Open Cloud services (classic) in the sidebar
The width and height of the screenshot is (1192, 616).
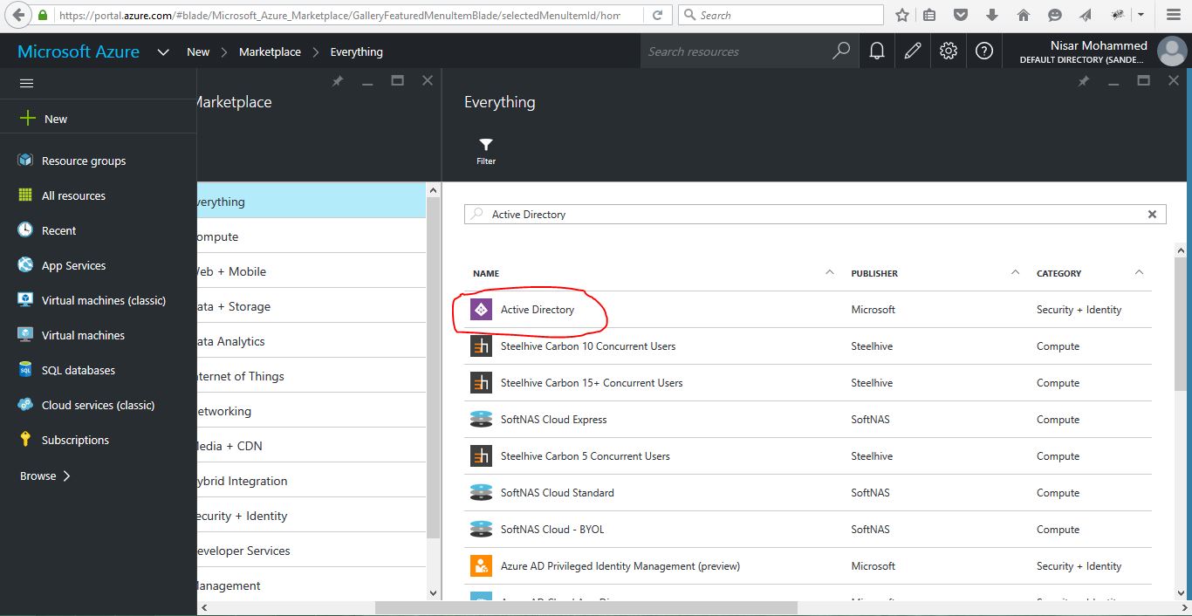[98, 405]
